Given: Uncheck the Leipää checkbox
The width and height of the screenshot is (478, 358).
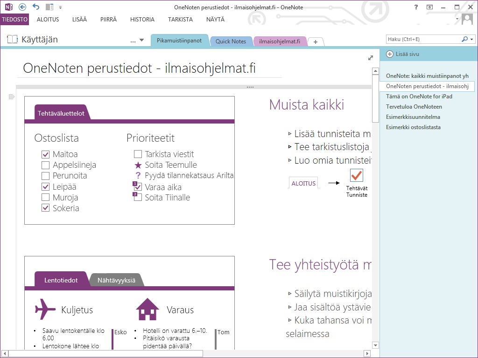Looking at the screenshot, I should tap(45, 186).
